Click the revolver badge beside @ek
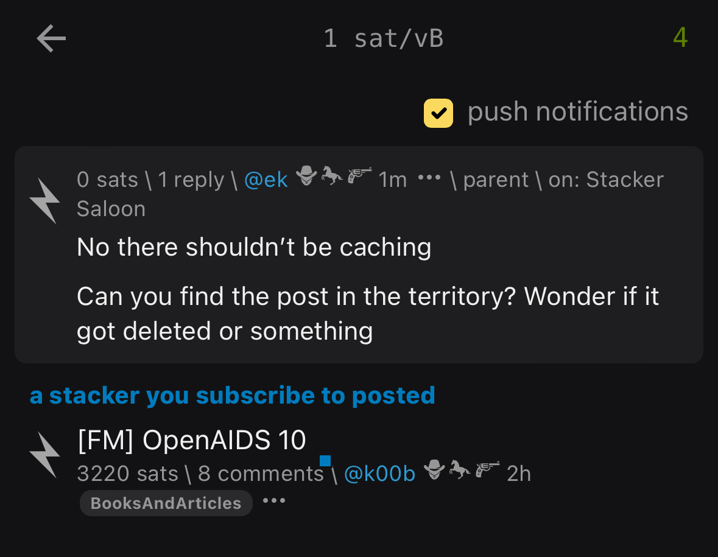This screenshot has width=718, height=557. coord(359,176)
